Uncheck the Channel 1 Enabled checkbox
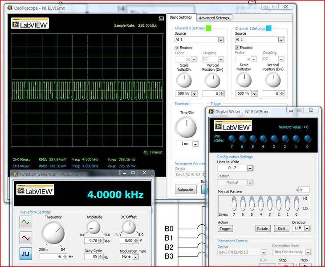Viewport: 325px width, 267px height. pos(237,48)
